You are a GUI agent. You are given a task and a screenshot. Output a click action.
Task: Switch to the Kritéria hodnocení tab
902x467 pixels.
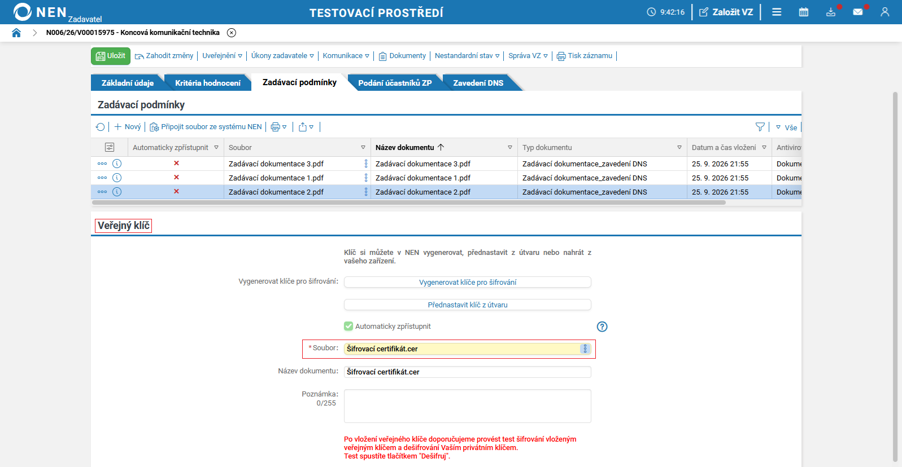[208, 83]
